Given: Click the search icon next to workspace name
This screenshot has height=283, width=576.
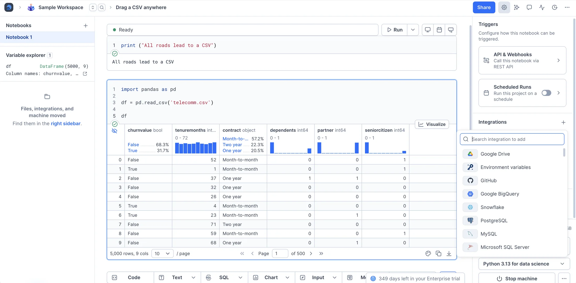Looking at the screenshot, I should click(x=102, y=7).
